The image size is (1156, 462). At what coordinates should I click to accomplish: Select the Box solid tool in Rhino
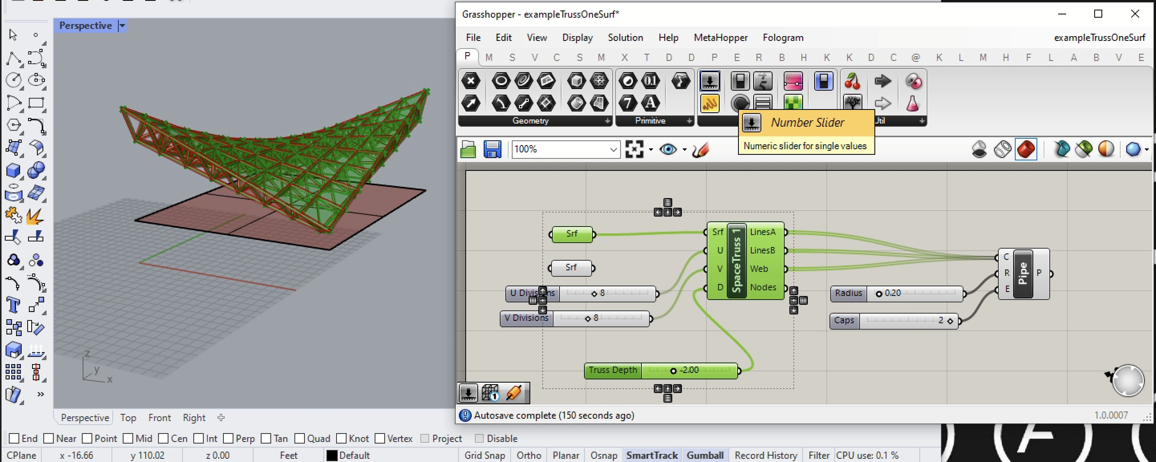[x=14, y=170]
